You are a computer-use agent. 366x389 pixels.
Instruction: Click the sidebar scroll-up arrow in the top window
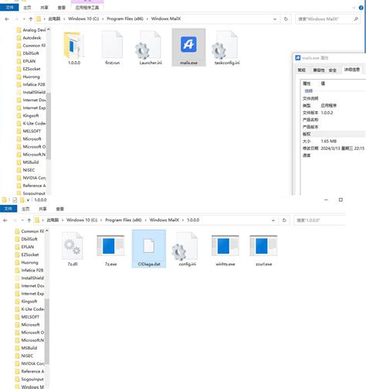point(49,29)
